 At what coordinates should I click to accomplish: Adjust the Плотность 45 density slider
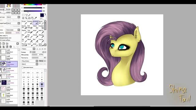(39, 58)
